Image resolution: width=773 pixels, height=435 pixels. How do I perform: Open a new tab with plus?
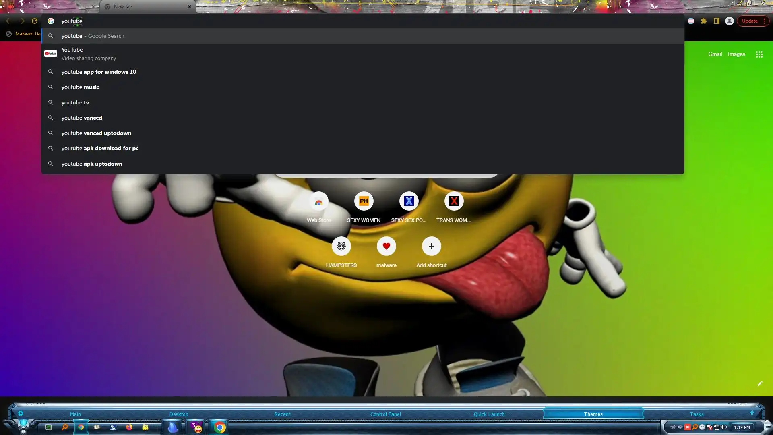205,7
